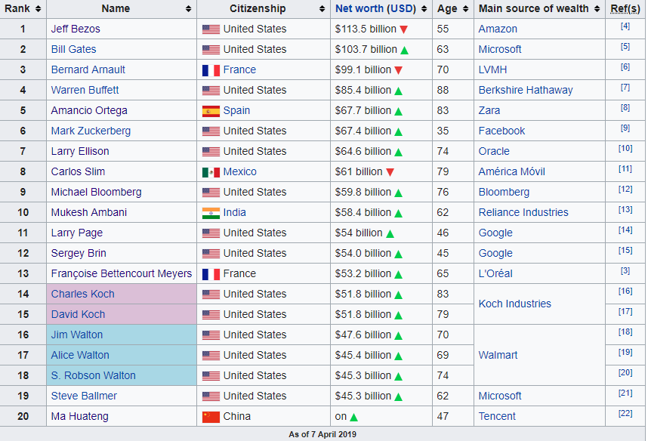Click red down arrow next to $99.1 billion
Viewport: 648px width, 441px height.
[398, 70]
